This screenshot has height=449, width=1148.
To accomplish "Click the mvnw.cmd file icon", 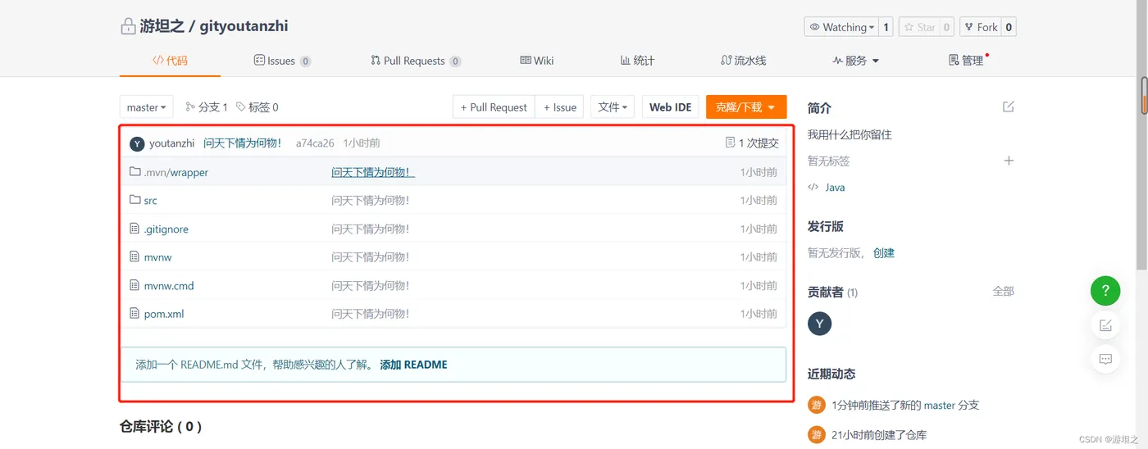I will click(135, 285).
